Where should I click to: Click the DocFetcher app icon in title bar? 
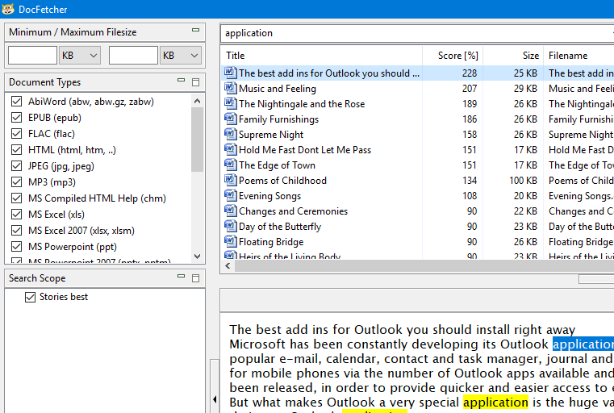pyautogui.click(x=8, y=9)
